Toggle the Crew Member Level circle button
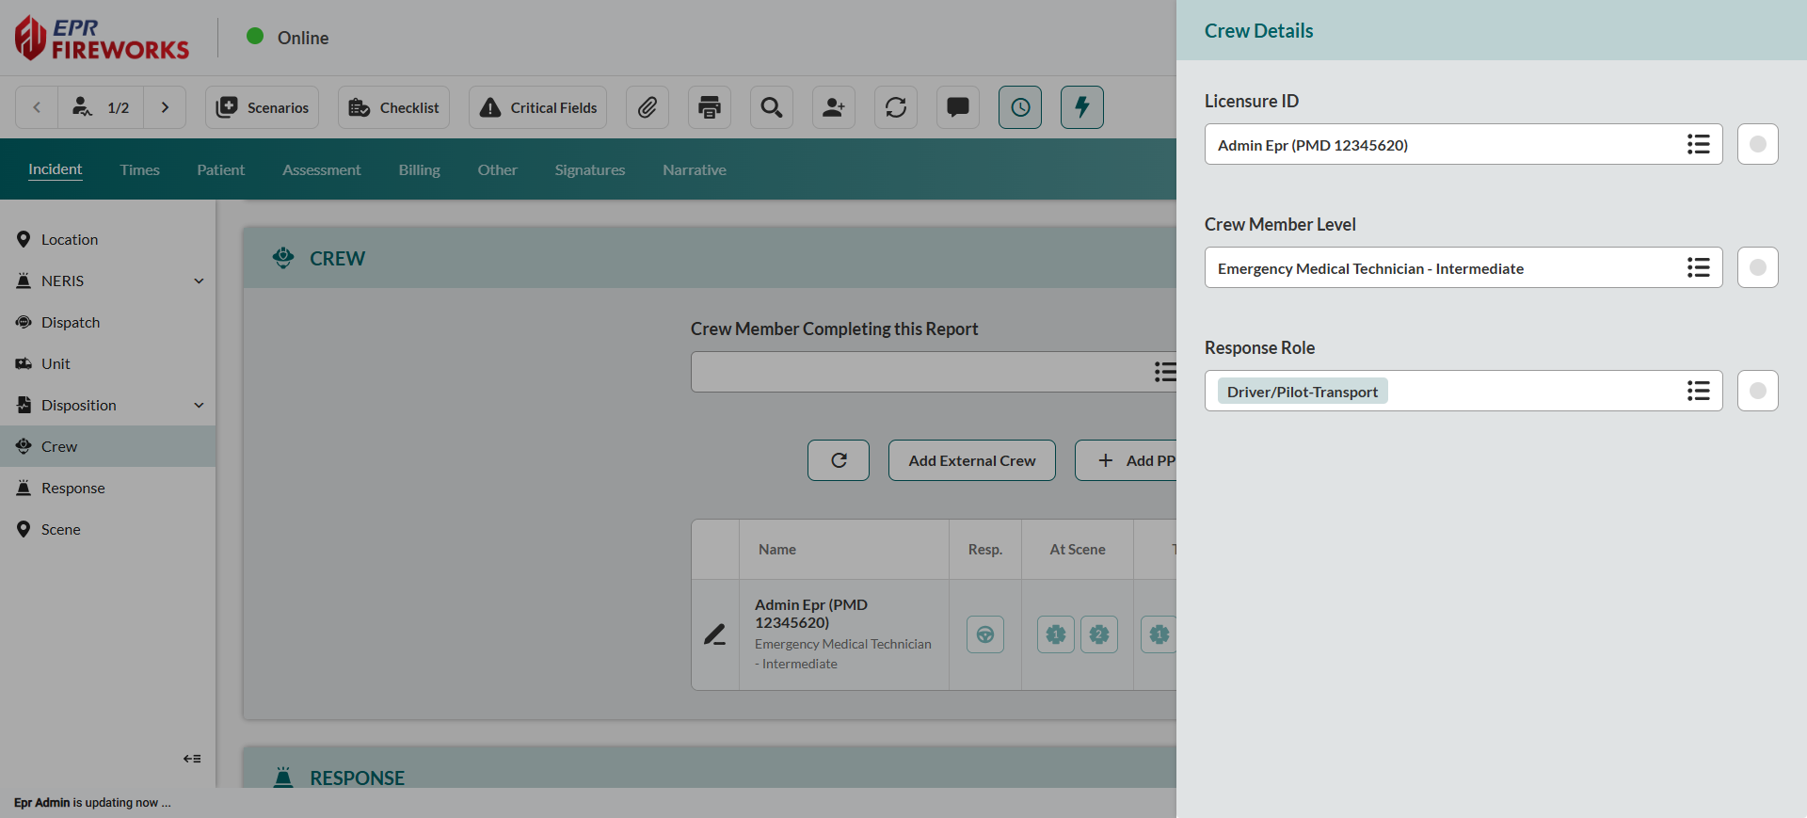This screenshot has height=818, width=1807. (x=1758, y=267)
